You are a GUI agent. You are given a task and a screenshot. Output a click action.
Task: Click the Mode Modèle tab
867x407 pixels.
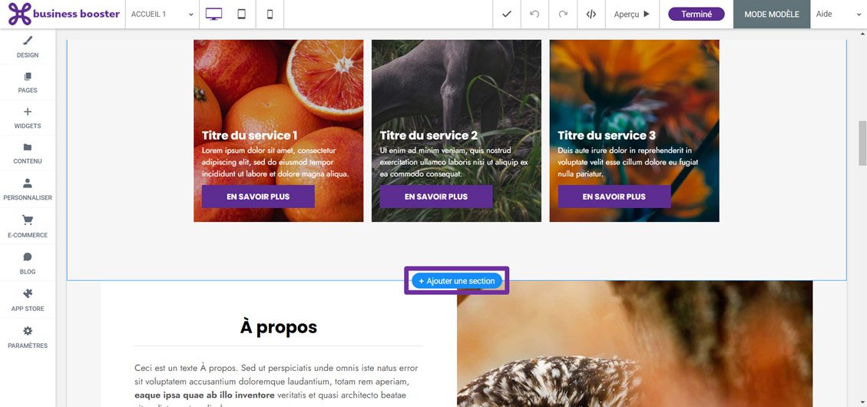pos(771,14)
